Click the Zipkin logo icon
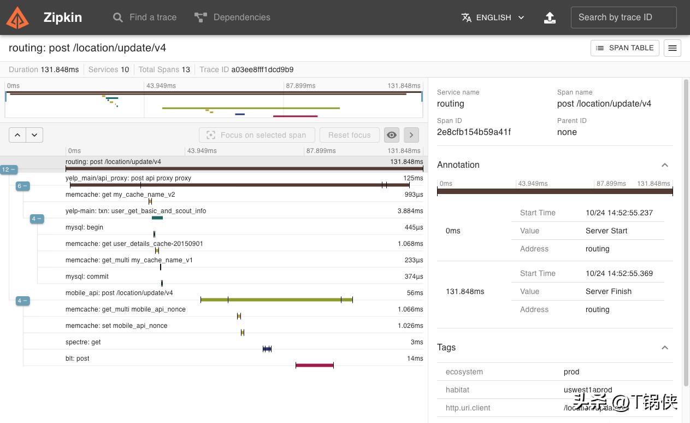The width and height of the screenshot is (690, 423). pos(17,17)
